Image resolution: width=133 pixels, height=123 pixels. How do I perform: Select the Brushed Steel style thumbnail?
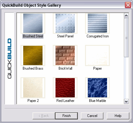point(33,23)
